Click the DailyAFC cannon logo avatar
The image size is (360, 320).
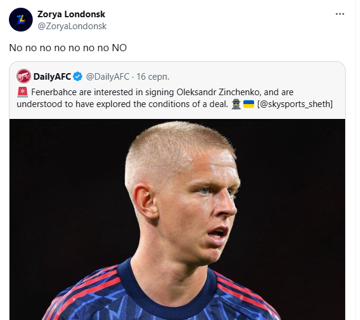point(24,76)
